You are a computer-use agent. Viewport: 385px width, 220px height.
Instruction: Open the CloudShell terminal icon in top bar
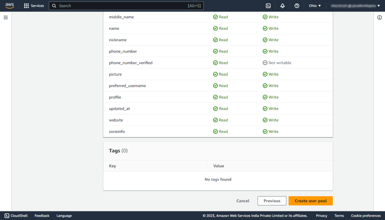pos(268,6)
